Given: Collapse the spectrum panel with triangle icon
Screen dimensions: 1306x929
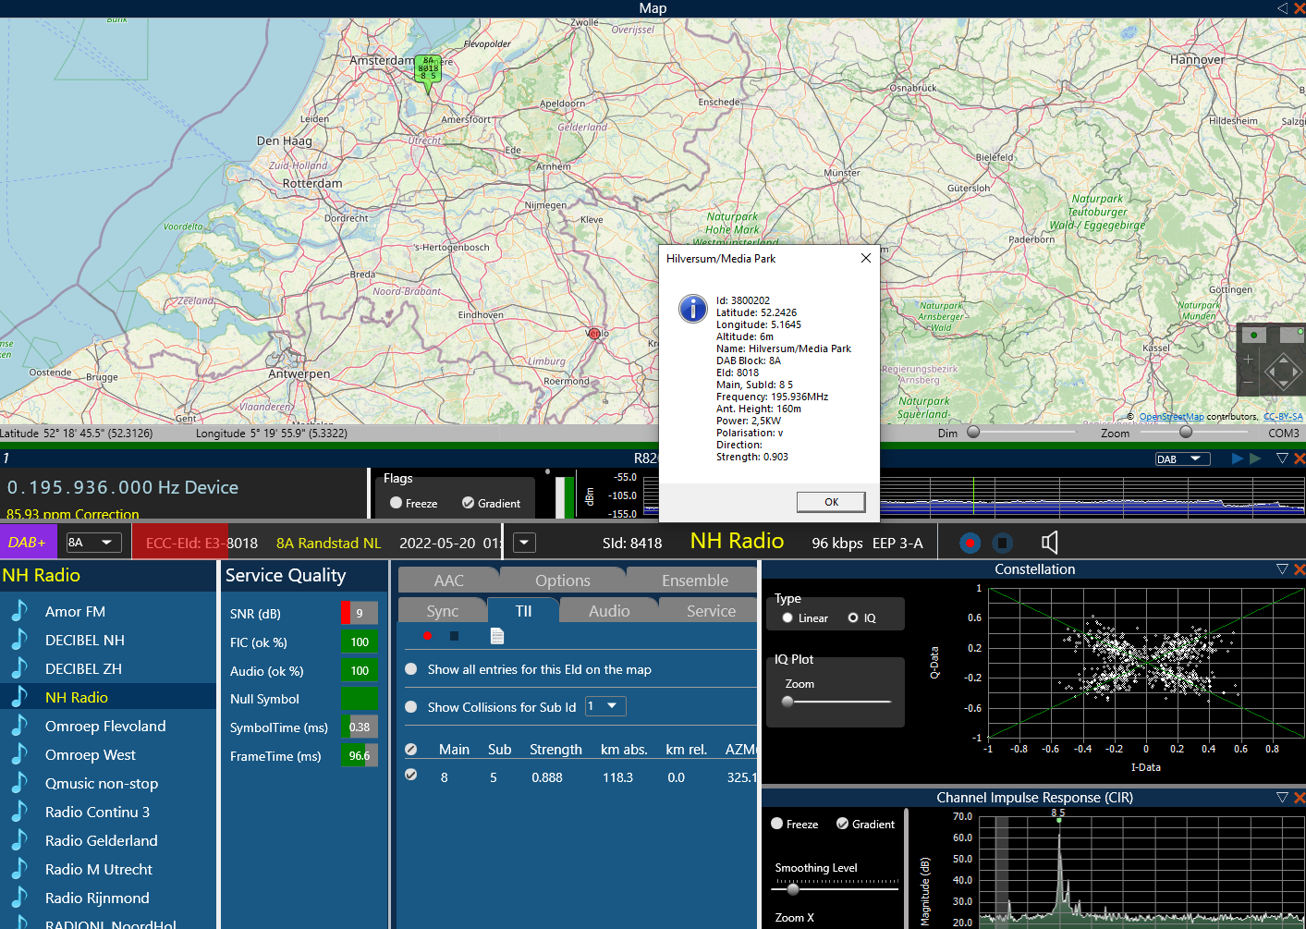Looking at the screenshot, I should (1282, 458).
